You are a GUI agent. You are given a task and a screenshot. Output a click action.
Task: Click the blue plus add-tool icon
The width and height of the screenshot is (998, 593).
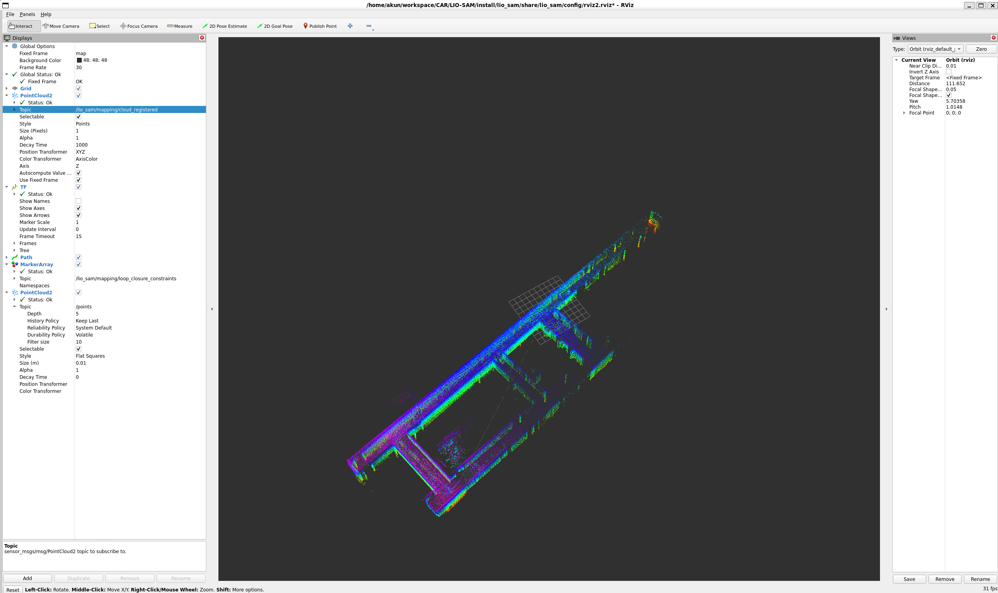click(350, 26)
